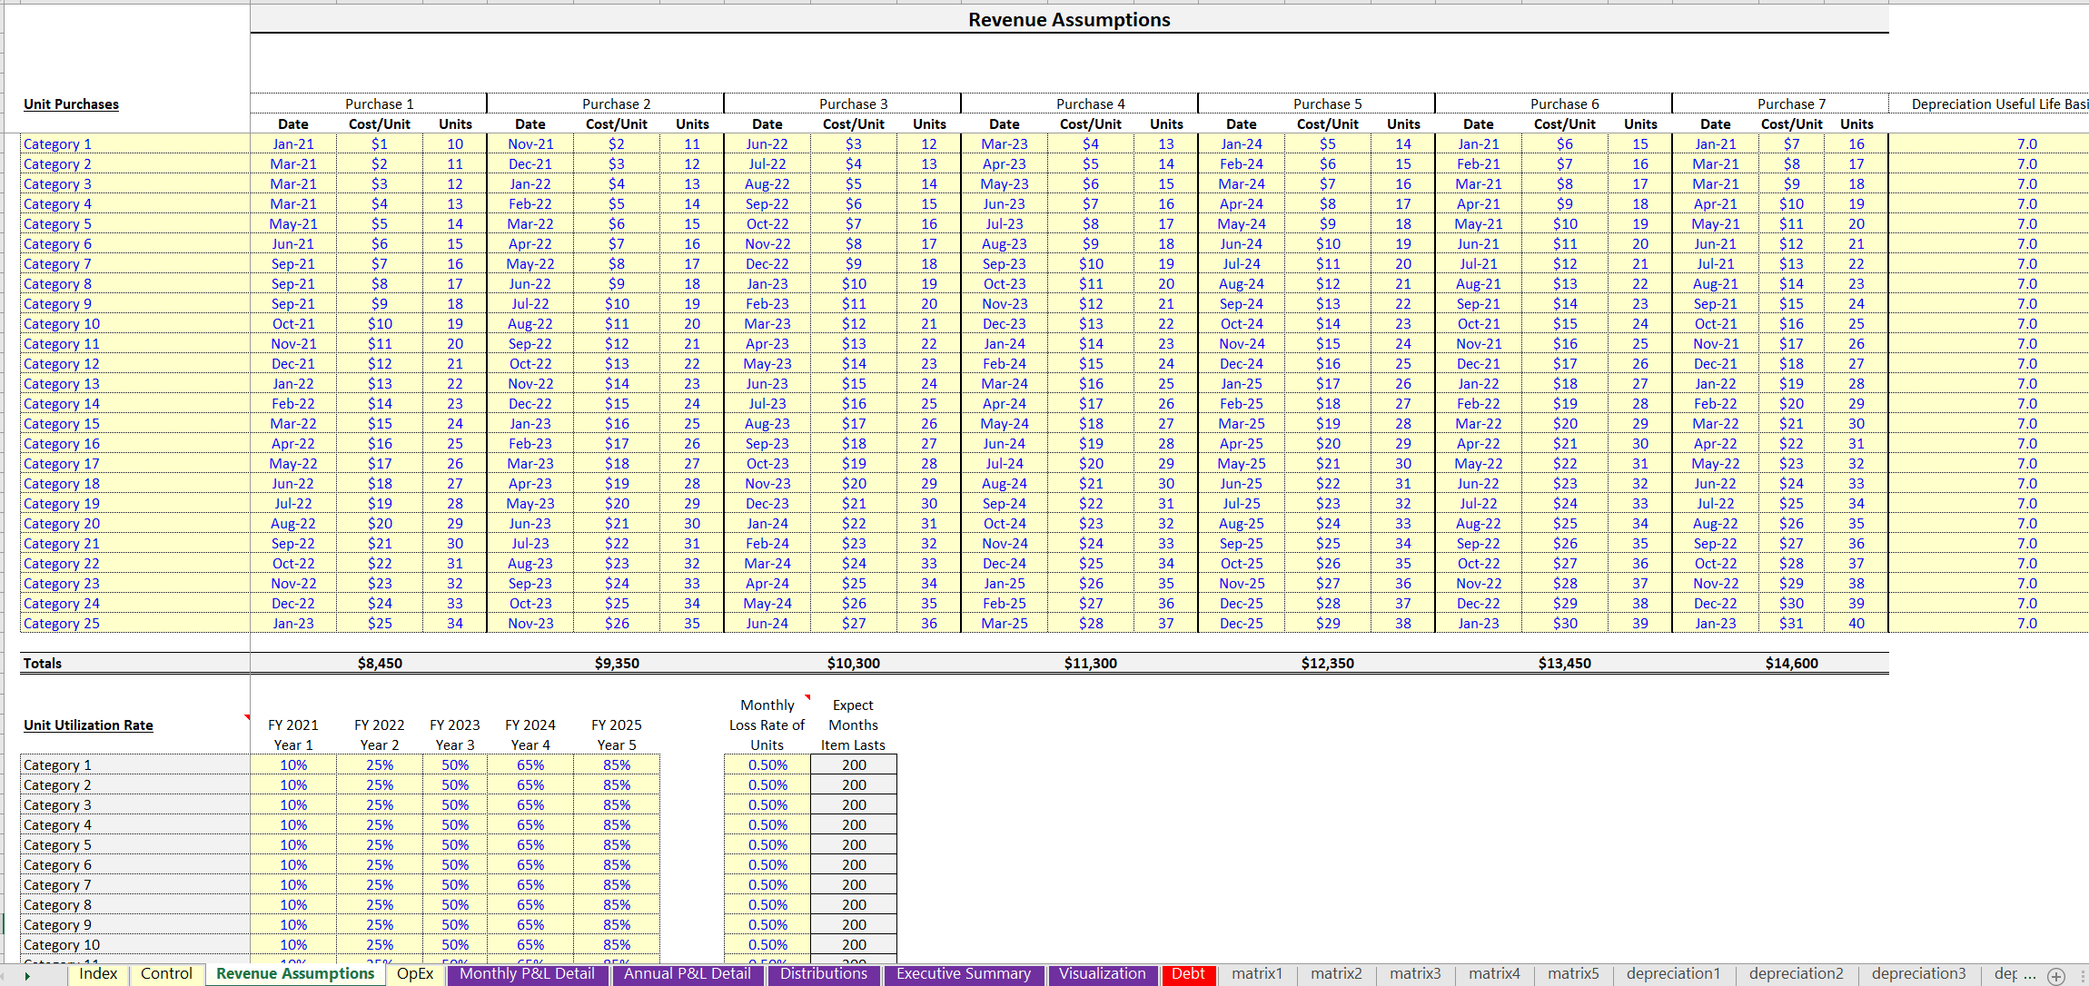Open the matrix2 sheet tab
The image size is (2089, 986).
pos(1336,974)
